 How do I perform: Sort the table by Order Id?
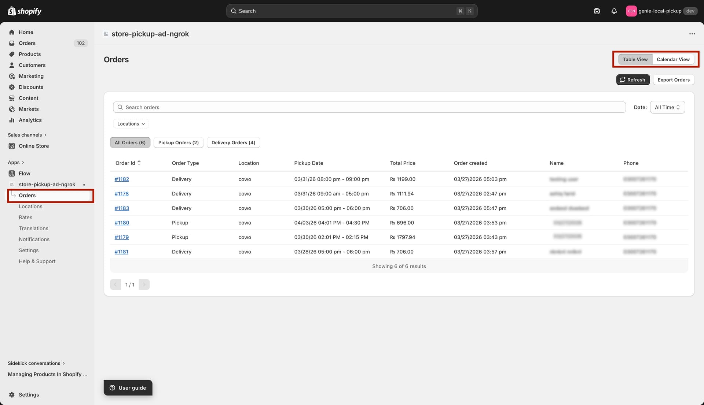pyautogui.click(x=128, y=163)
